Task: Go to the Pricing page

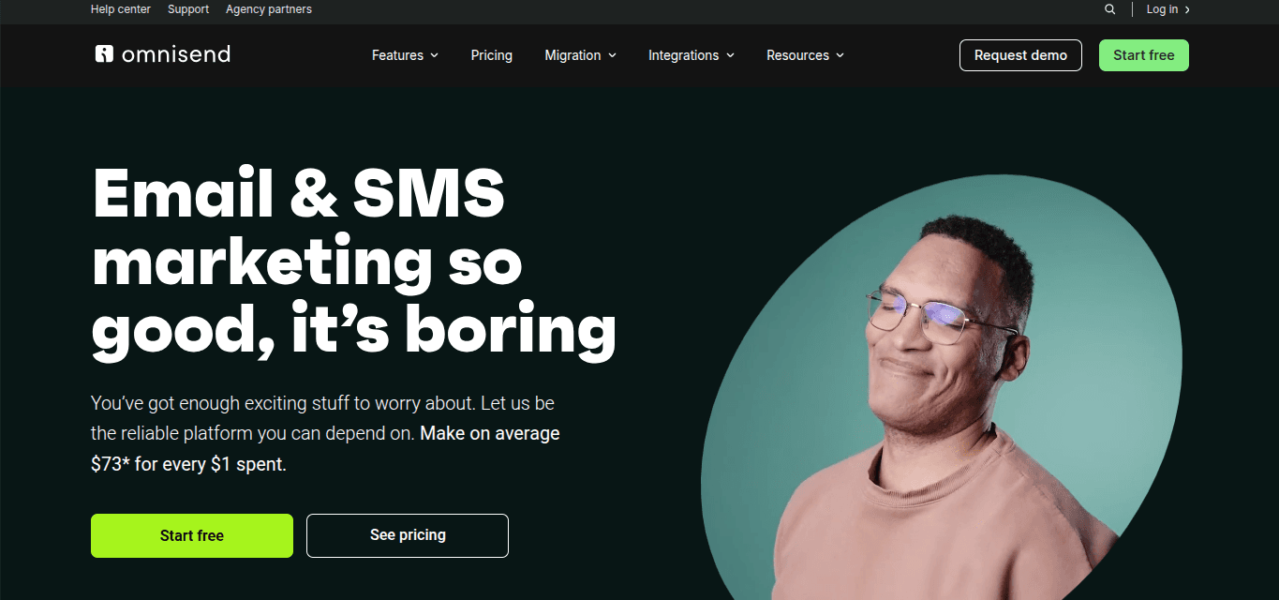Action: tap(492, 55)
